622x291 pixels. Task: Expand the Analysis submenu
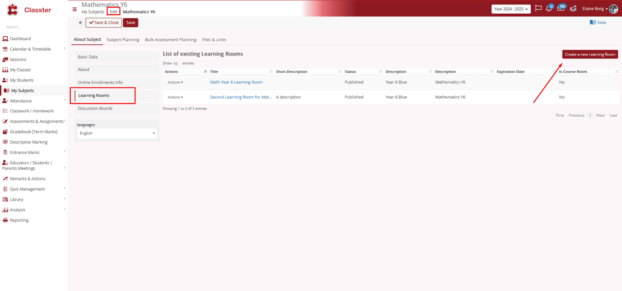[x=65, y=210]
